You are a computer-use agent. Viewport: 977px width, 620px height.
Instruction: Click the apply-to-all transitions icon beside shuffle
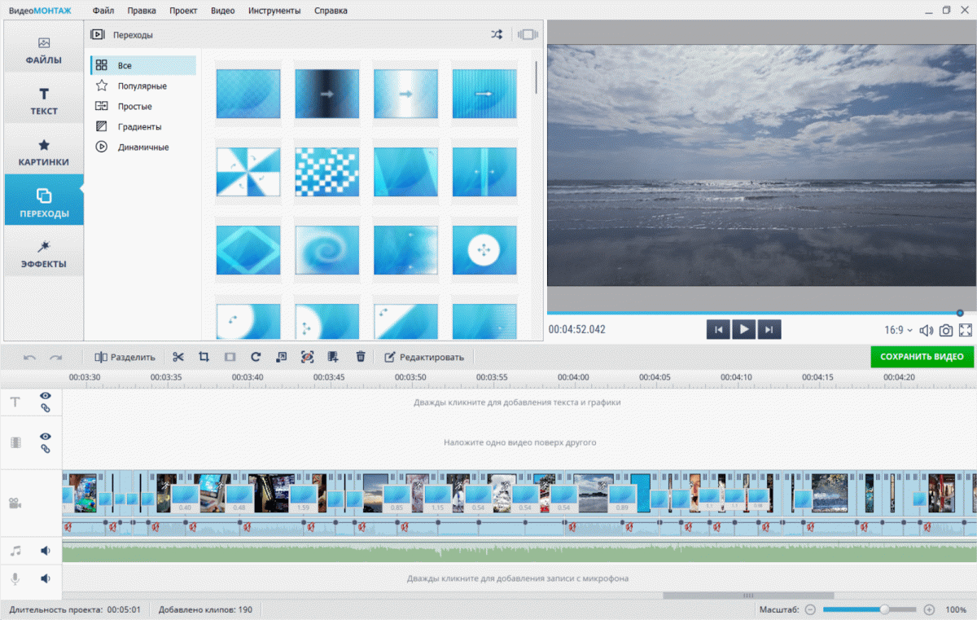tap(528, 34)
